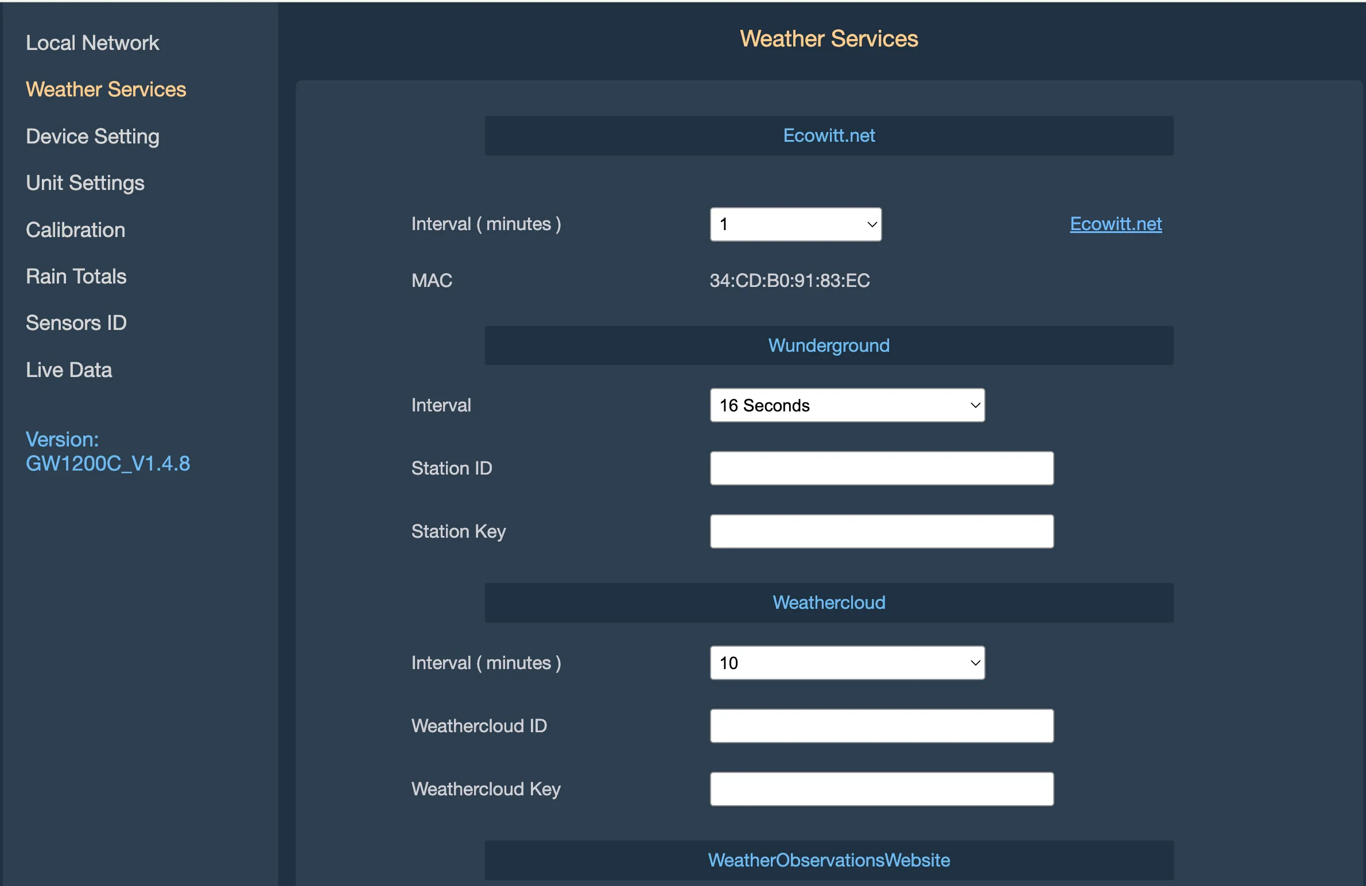Viewport: 1366px width, 886px height.
Task: Click into the Station Key field
Action: [882, 531]
